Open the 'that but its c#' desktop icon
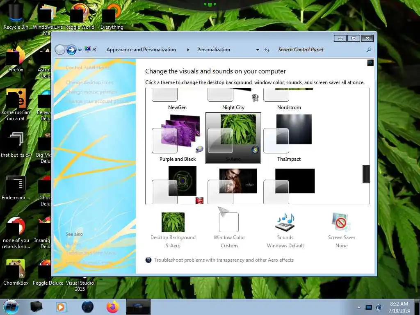 (x=16, y=145)
